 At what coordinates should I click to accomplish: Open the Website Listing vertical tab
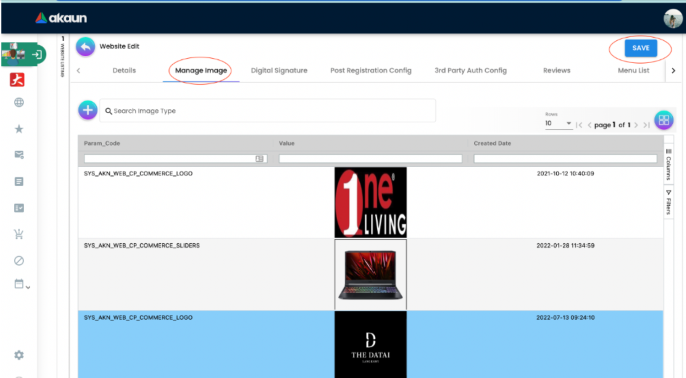[x=63, y=57]
